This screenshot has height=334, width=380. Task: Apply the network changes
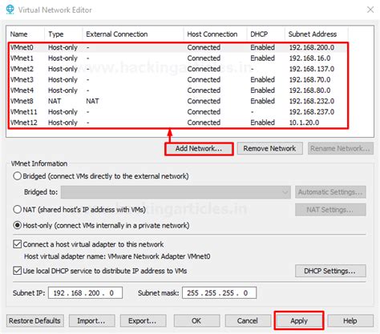(x=299, y=320)
